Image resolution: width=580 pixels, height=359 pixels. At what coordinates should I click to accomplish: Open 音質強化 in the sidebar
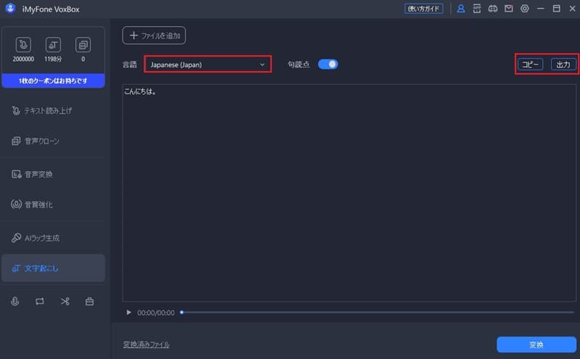(53, 205)
